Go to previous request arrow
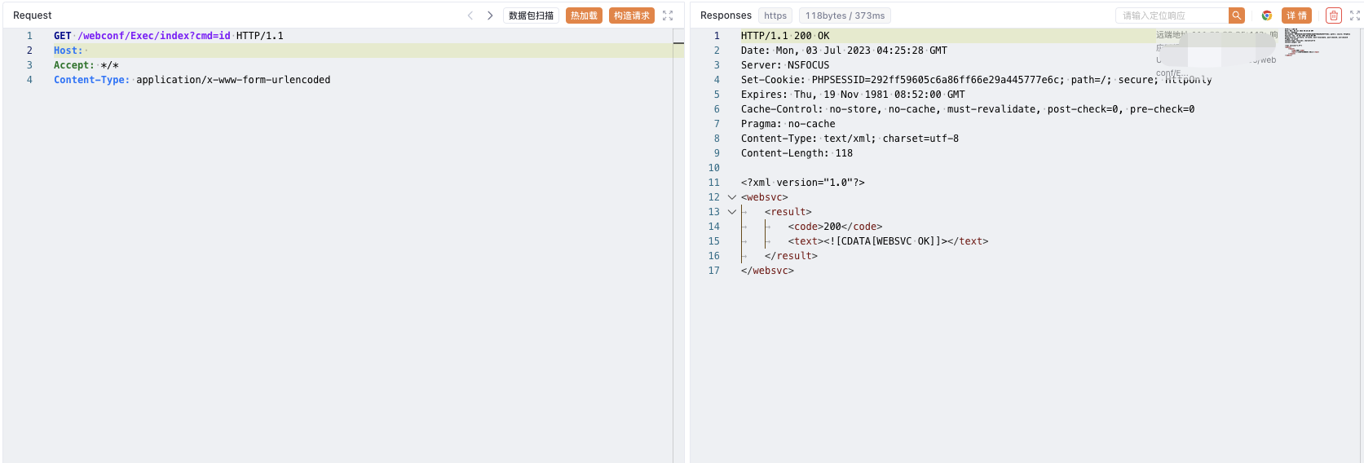The height and width of the screenshot is (463, 1364). coord(470,15)
